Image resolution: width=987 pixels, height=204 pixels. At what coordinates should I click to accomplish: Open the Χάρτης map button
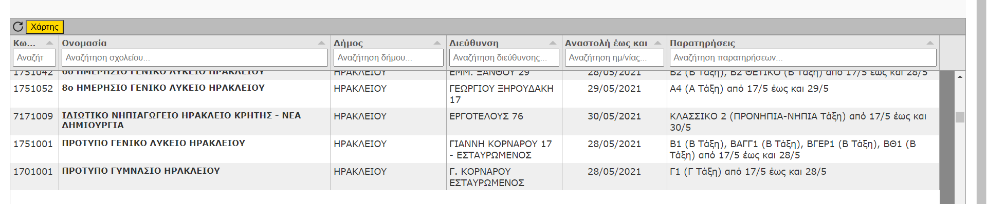click(x=45, y=27)
